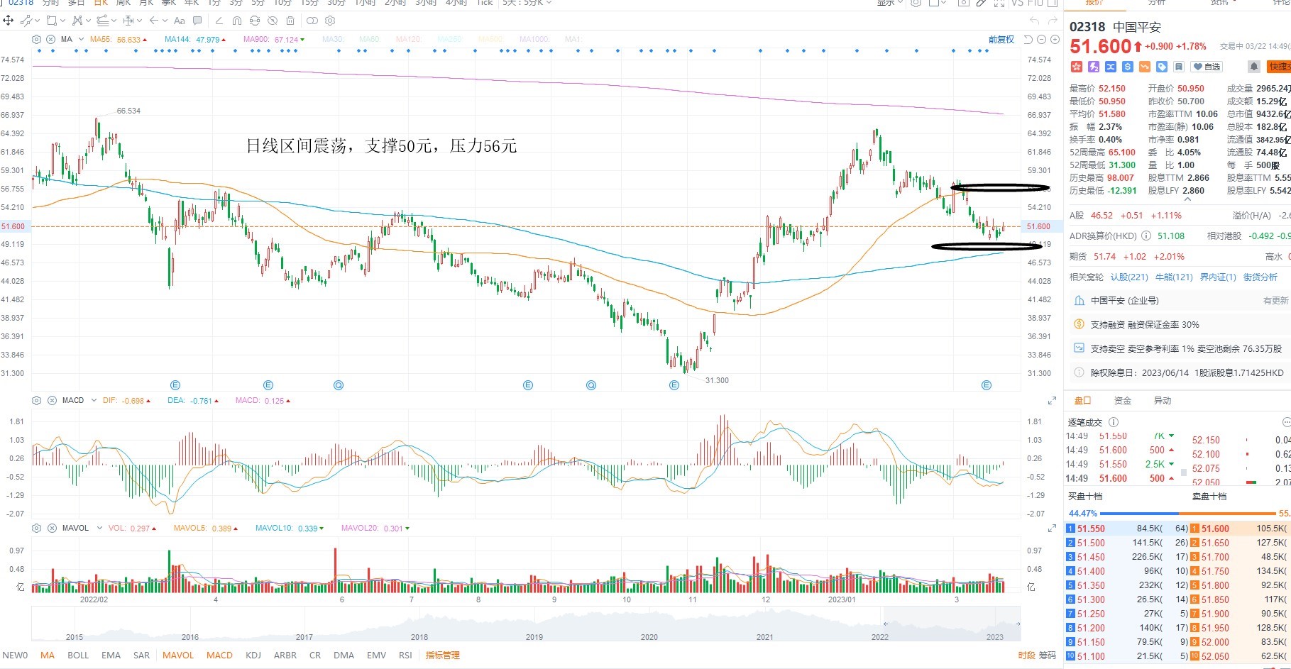This screenshot has height=669, width=1291.
Task: Expand the MACD chart panel
Action: pos(1052,401)
